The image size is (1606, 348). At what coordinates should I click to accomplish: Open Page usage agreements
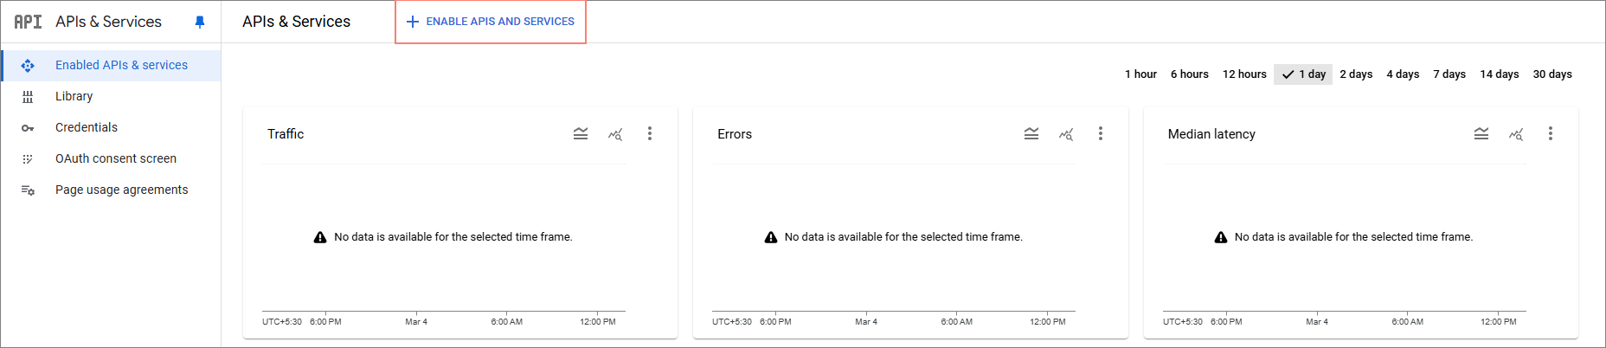click(x=121, y=190)
